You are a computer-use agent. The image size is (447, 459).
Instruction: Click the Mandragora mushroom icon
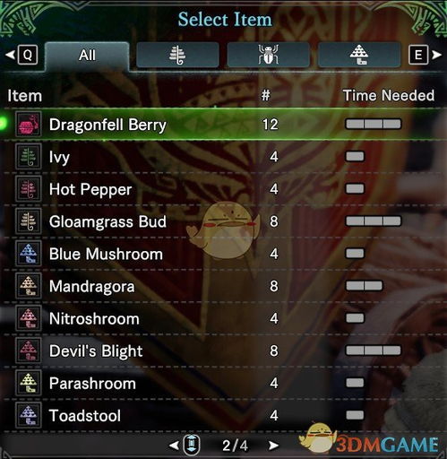(x=29, y=286)
